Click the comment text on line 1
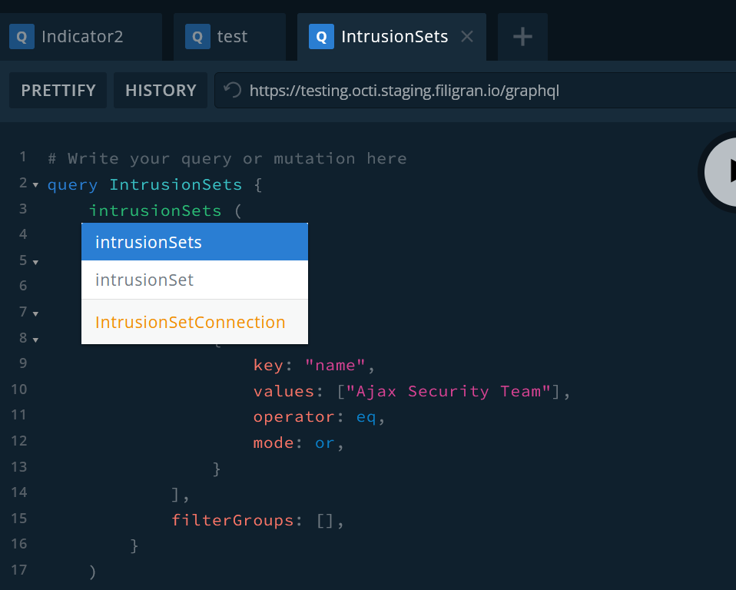The width and height of the screenshot is (736, 590). click(227, 159)
